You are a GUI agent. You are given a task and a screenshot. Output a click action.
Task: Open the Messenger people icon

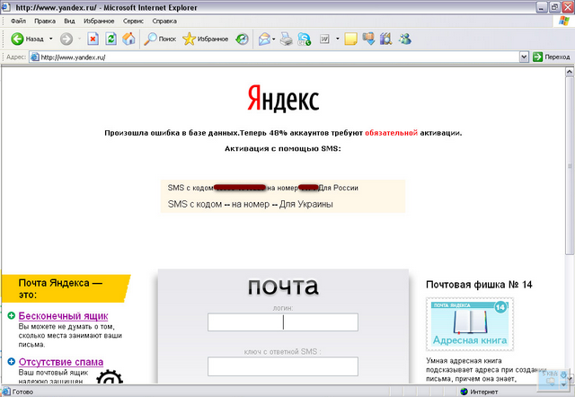coord(405,39)
